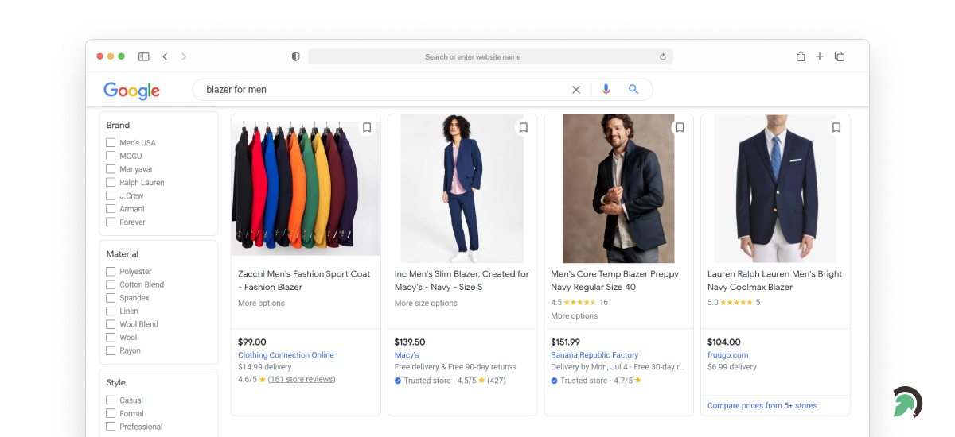Click the privacy shield icon
Screen dimensions: 955x437
pos(296,56)
